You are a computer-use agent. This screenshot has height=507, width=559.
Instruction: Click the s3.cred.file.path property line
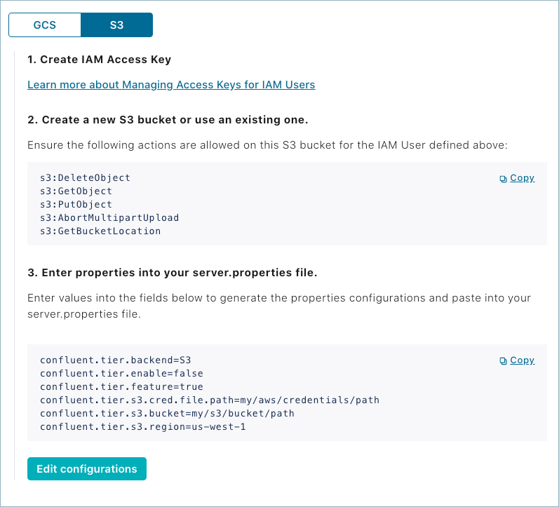(209, 400)
